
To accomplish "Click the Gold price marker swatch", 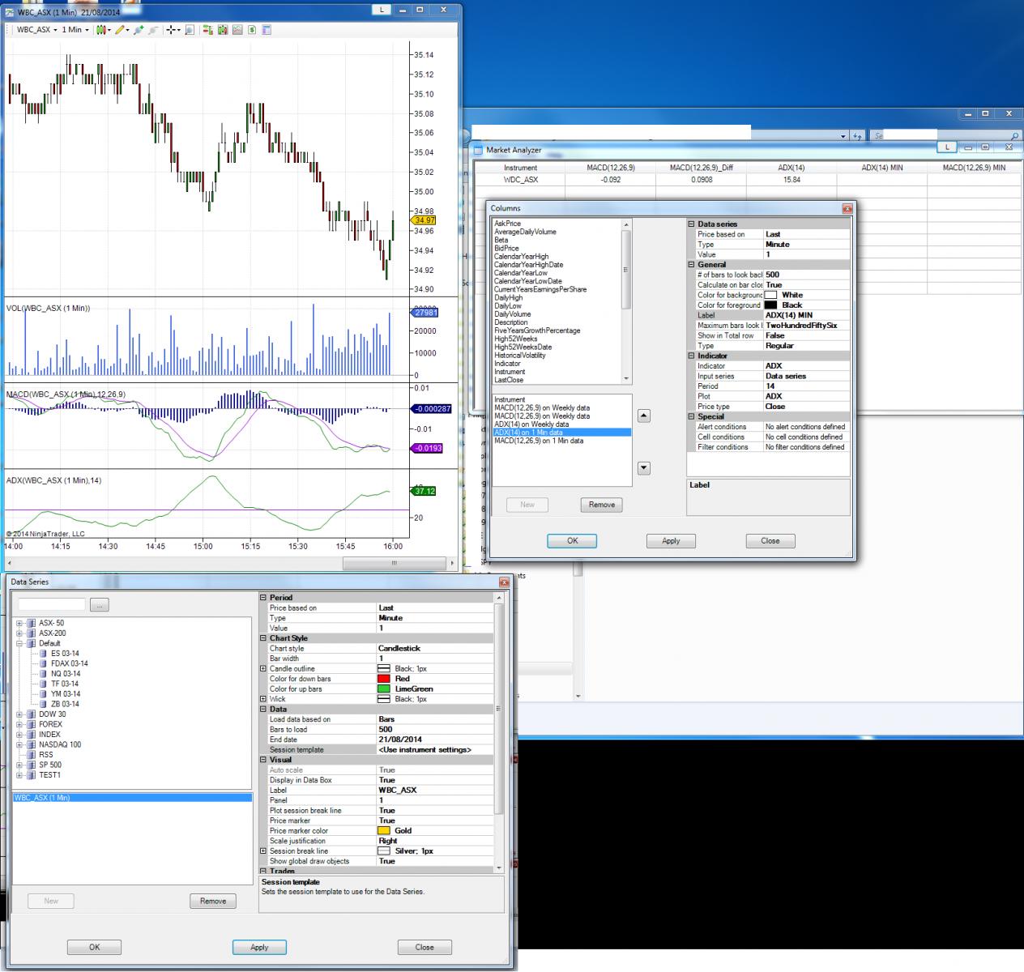I will point(384,831).
